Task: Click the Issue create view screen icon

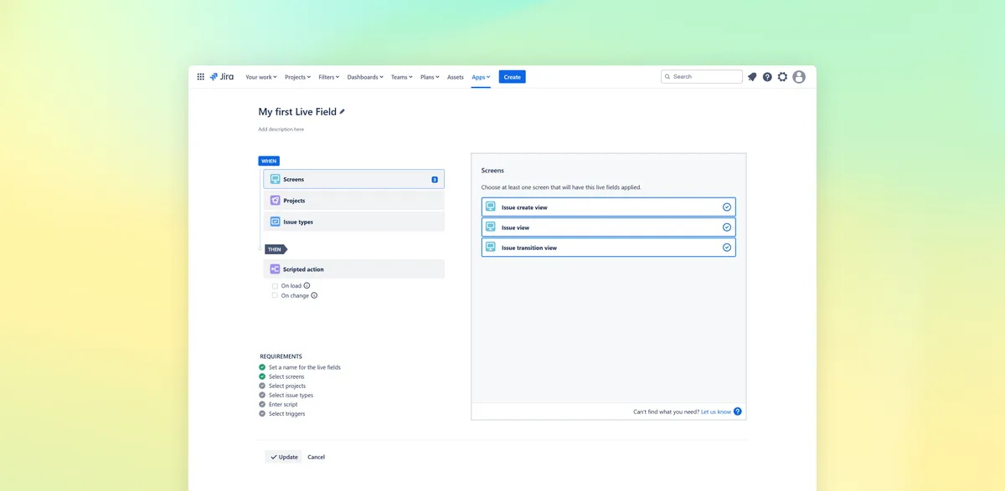Action: (491, 207)
